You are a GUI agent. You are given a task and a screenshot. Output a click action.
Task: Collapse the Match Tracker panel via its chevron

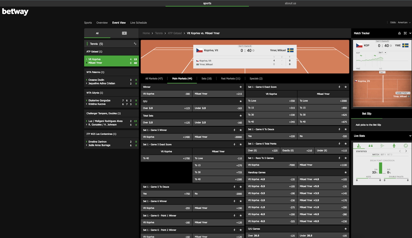click(x=410, y=33)
